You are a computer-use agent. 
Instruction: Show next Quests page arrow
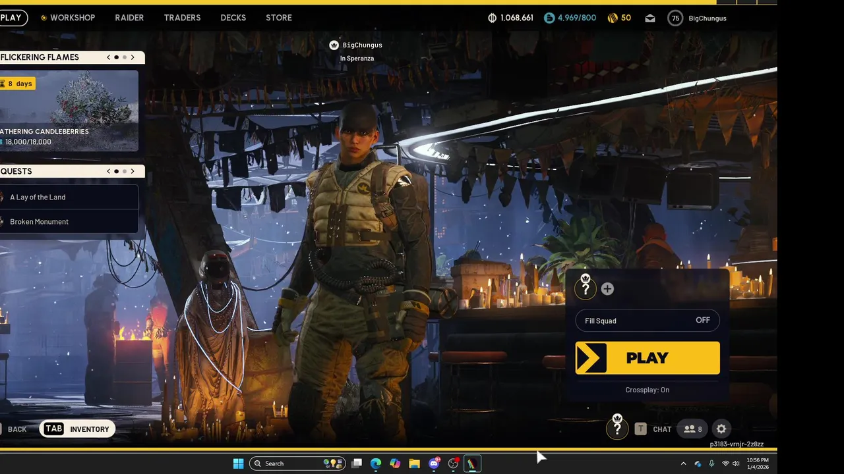click(x=133, y=171)
